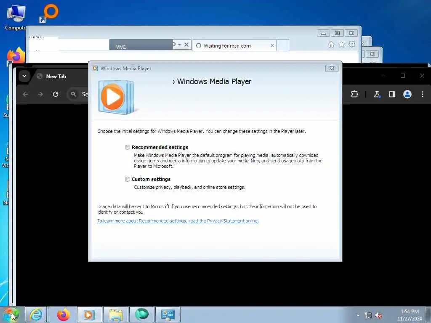Screen dimensions: 431x323
Task: Close the Chrome window
Action: pos(422,76)
